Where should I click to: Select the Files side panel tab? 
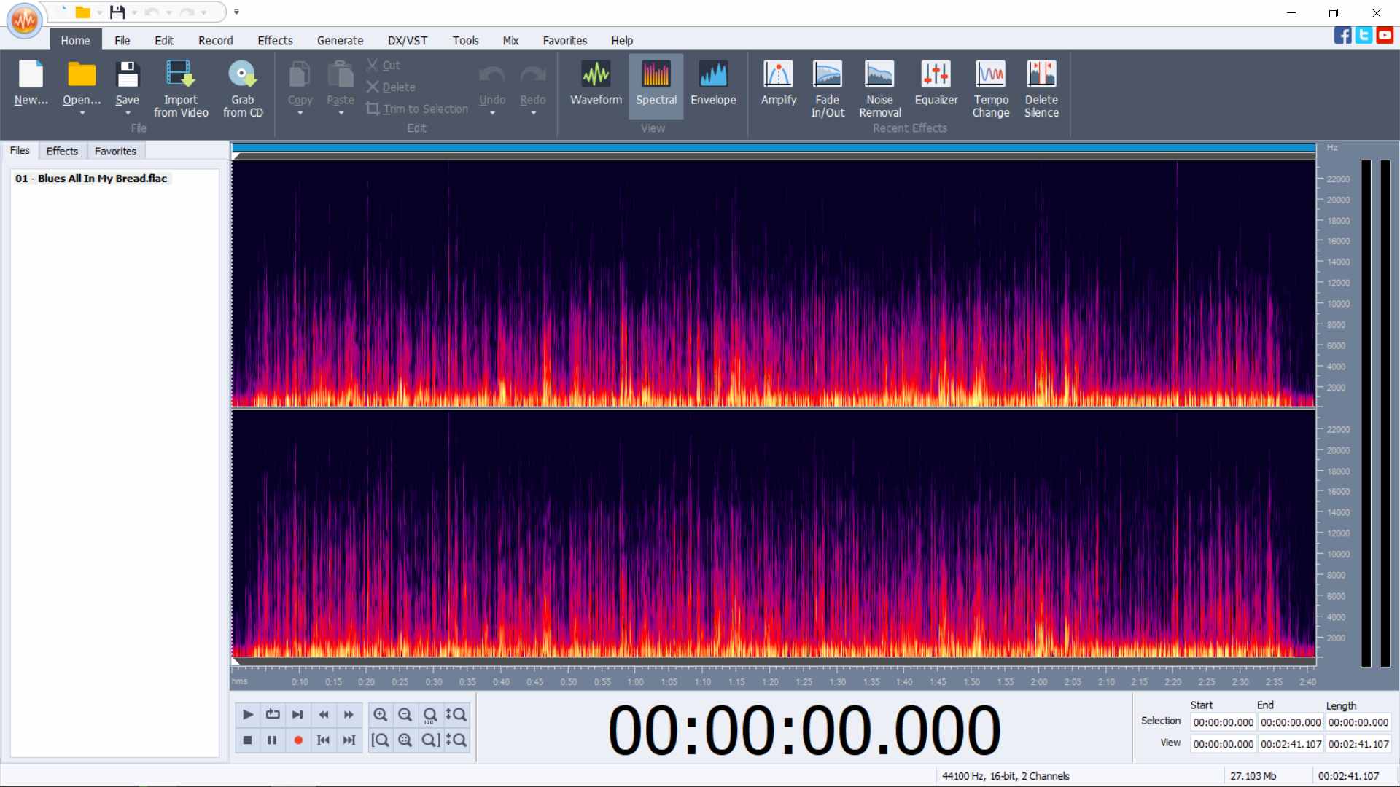[x=20, y=150]
